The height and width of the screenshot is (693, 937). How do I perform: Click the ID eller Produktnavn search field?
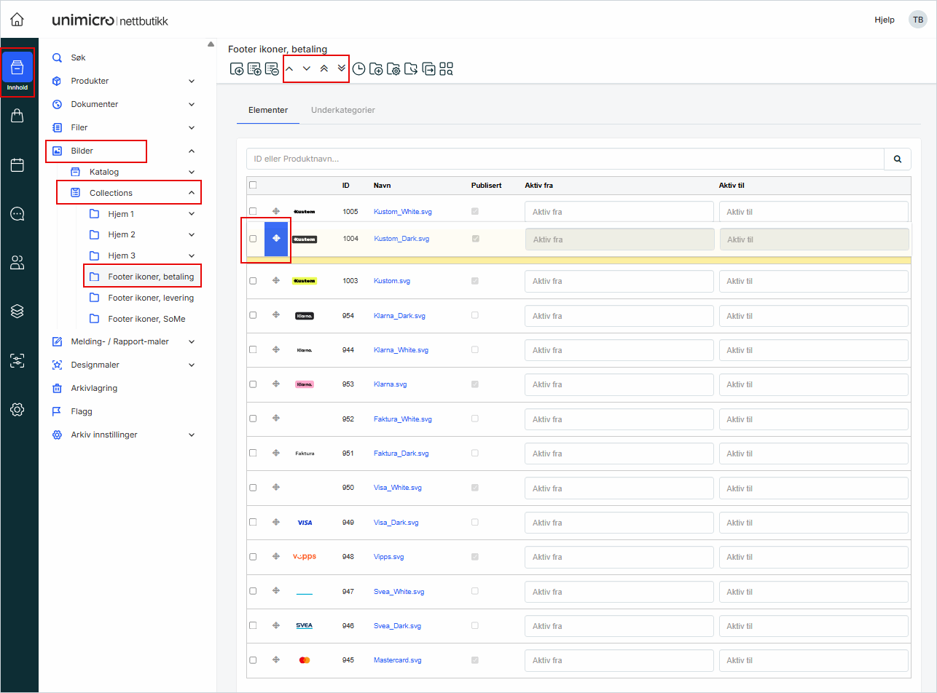(565, 159)
